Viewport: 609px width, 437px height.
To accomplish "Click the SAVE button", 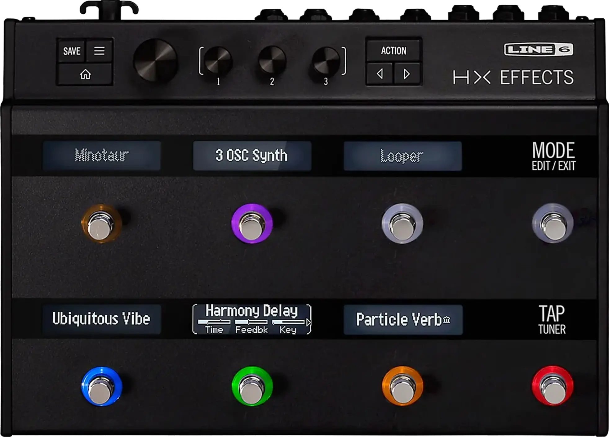I will pyautogui.click(x=72, y=51).
